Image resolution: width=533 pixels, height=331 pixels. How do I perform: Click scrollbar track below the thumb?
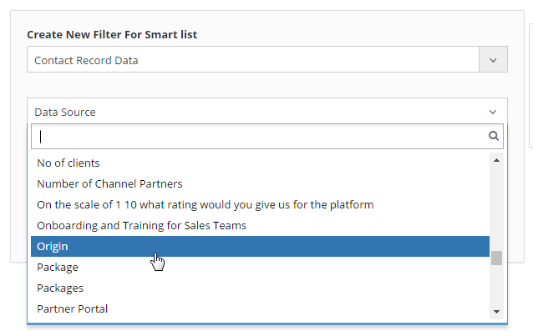pyautogui.click(x=496, y=285)
